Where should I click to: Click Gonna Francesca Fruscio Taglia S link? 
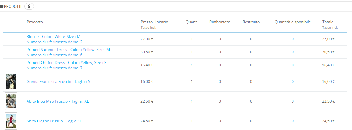point(58,82)
